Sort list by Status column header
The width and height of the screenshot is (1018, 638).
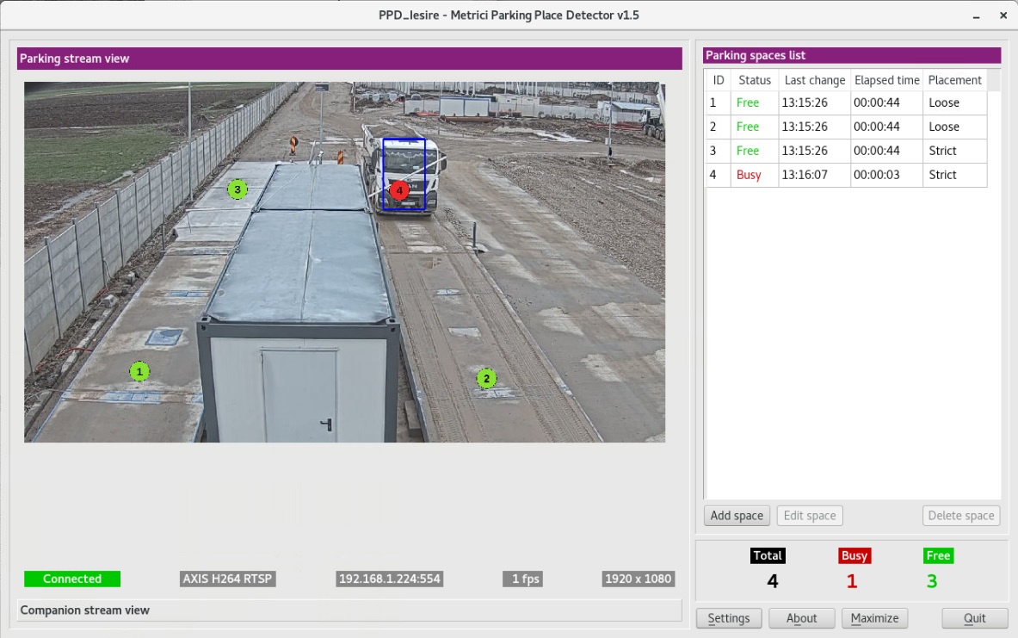755,80
